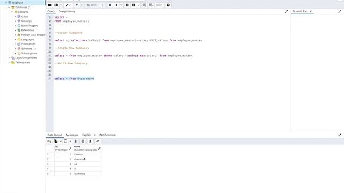This screenshot has height=193, width=344.
Task: Commit the transaction icon
Action: (x=145, y=5)
